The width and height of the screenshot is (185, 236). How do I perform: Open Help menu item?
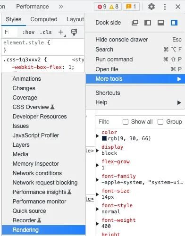tap(135, 102)
